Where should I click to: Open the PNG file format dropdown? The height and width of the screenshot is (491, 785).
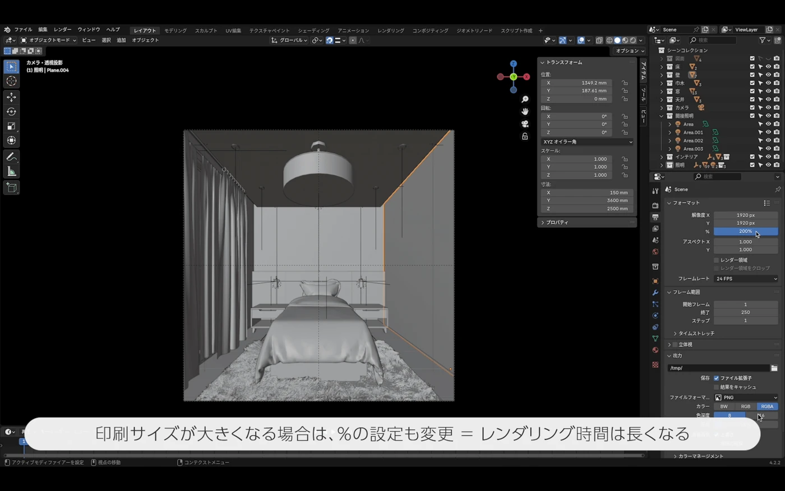(746, 397)
